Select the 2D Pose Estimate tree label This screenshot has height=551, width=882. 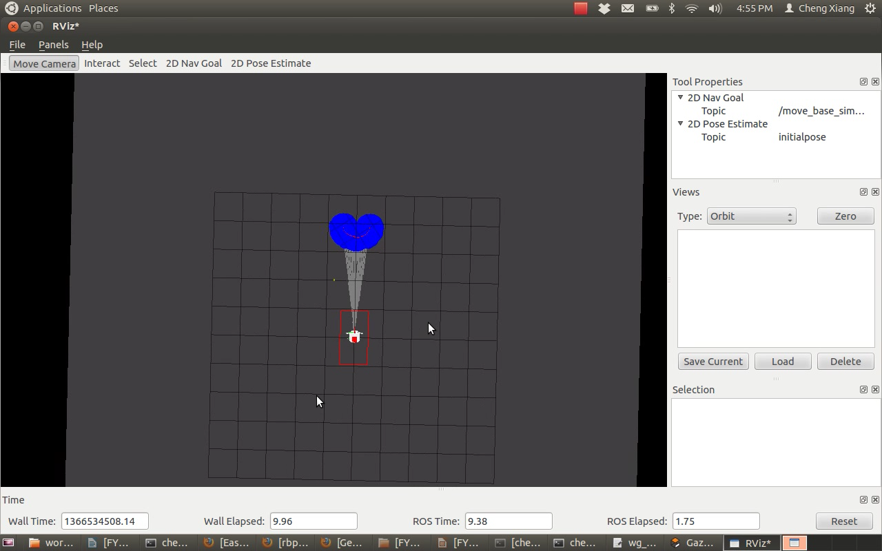click(727, 123)
